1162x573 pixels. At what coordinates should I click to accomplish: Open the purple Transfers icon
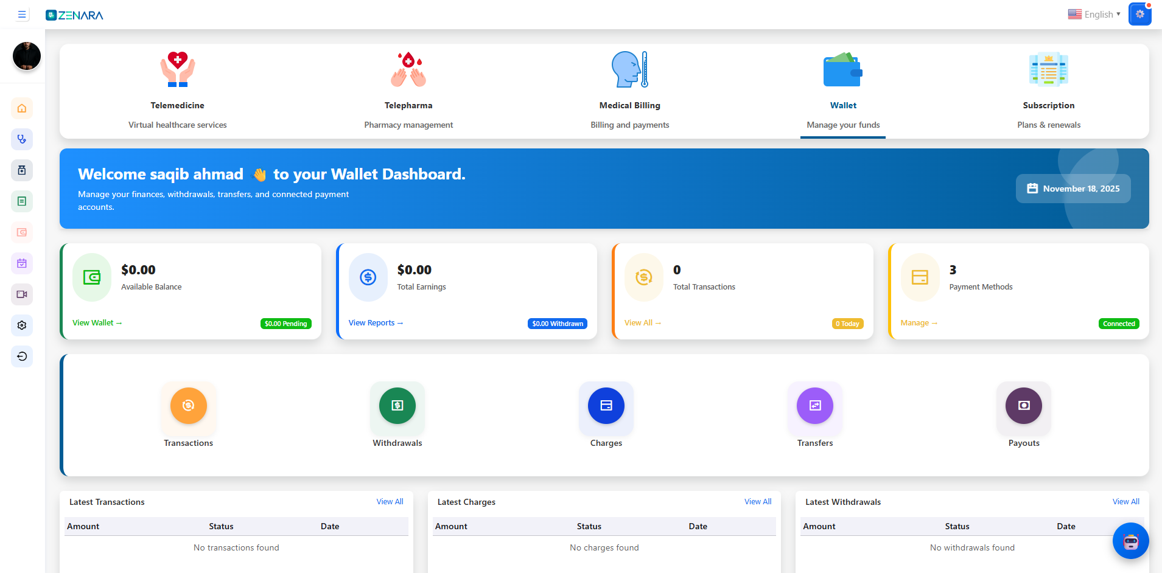pyautogui.click(x=814, y=406)
